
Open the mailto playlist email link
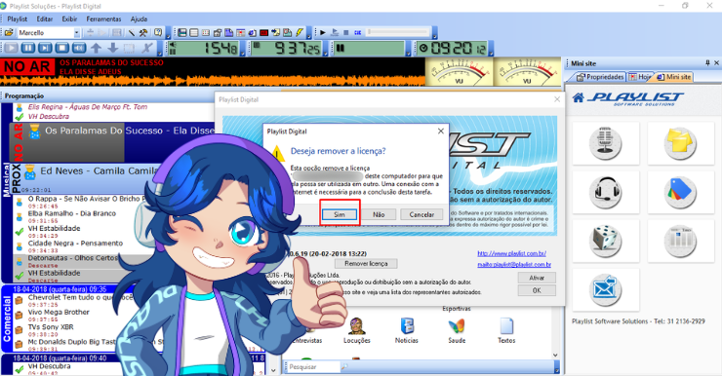514,264
